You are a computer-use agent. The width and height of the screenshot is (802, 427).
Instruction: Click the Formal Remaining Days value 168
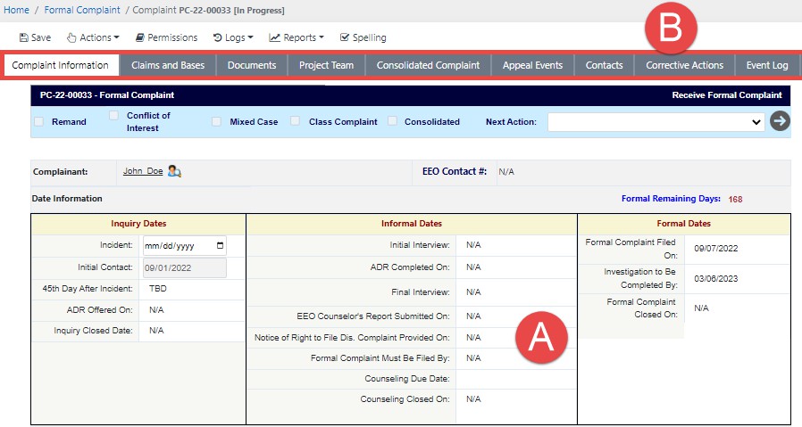(735, 199)
